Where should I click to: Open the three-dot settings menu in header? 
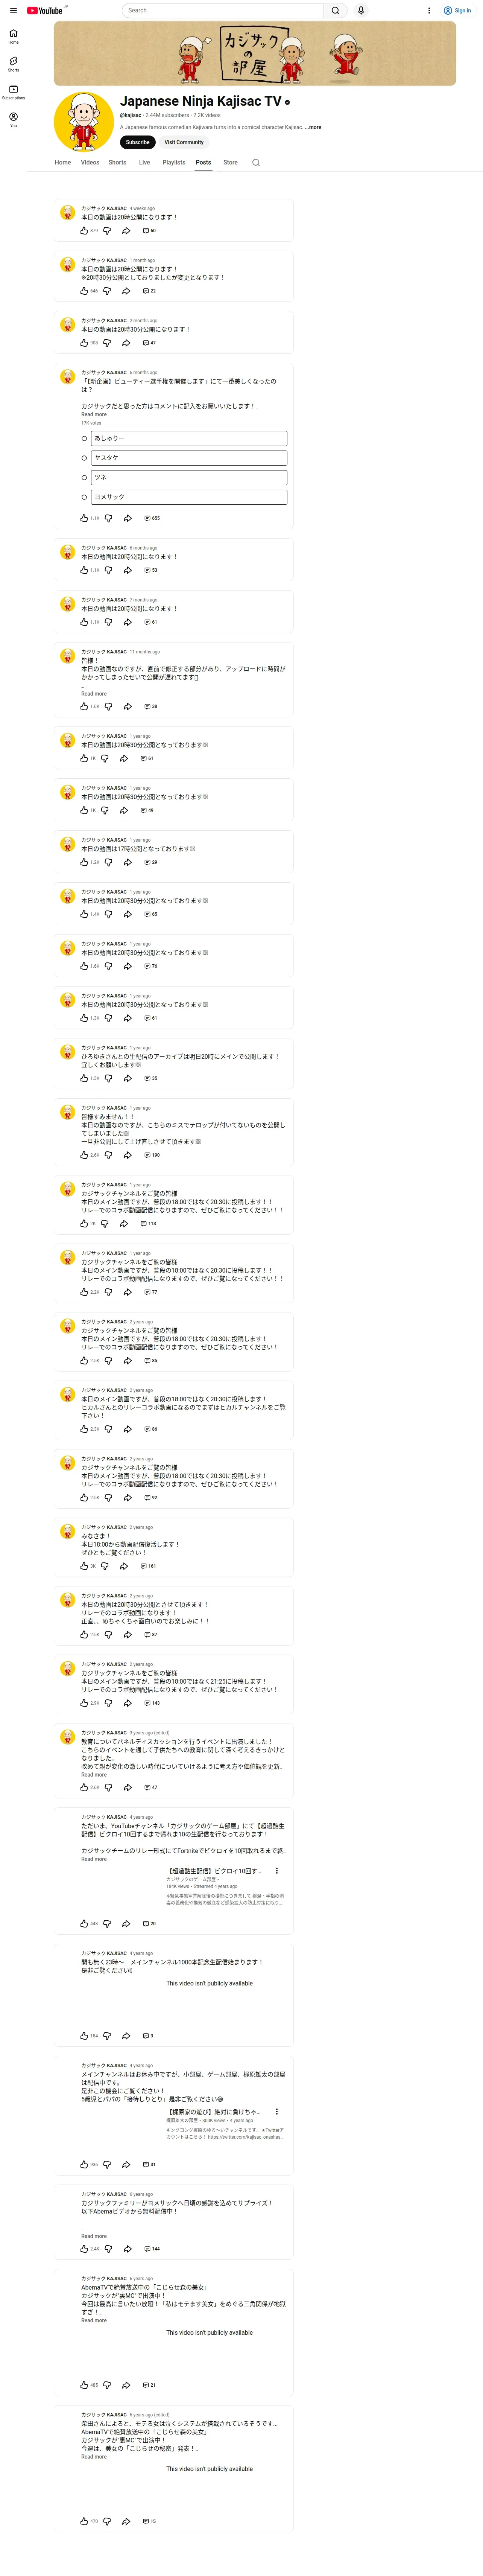click(429, 10)
